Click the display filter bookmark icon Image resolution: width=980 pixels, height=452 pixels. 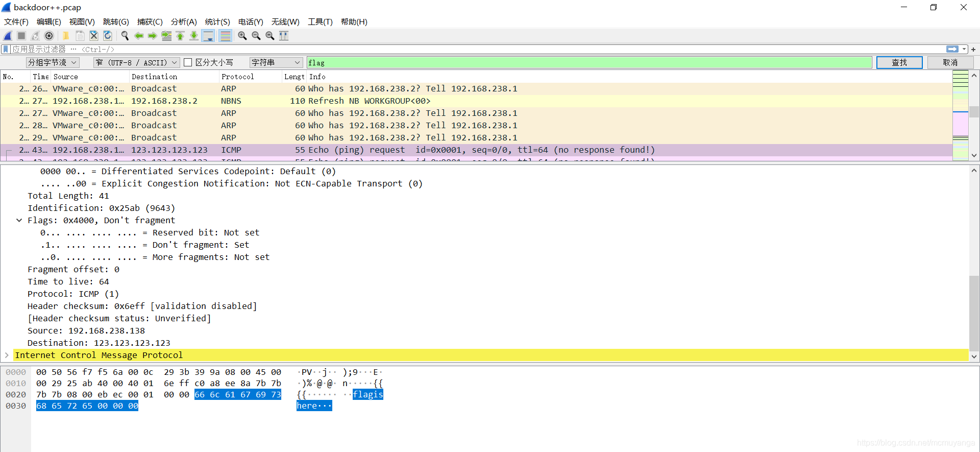(6, 49)
